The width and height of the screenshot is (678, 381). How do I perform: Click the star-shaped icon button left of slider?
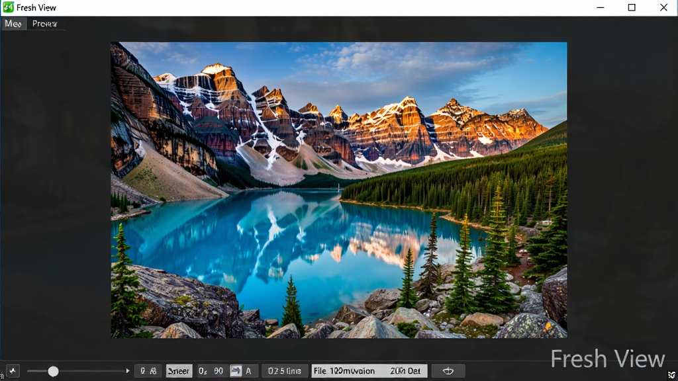pyautogui.click(x=13, y=370)
